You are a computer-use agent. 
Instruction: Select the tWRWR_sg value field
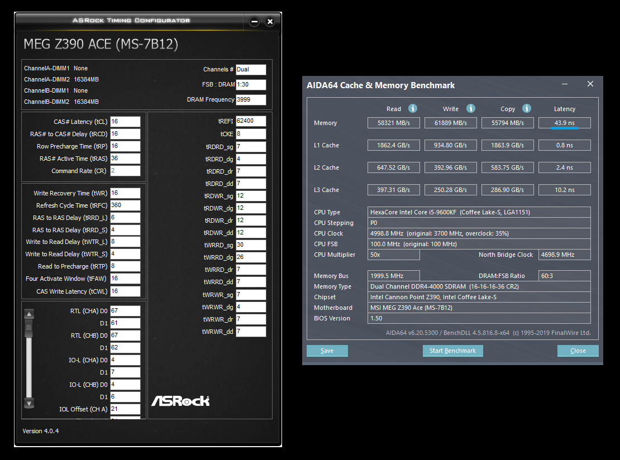tap(251, 294)
